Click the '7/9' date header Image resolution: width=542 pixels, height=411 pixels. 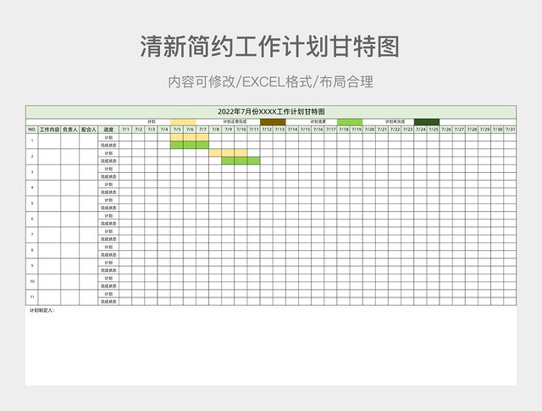pyautogui.click(x=228, y=130)
